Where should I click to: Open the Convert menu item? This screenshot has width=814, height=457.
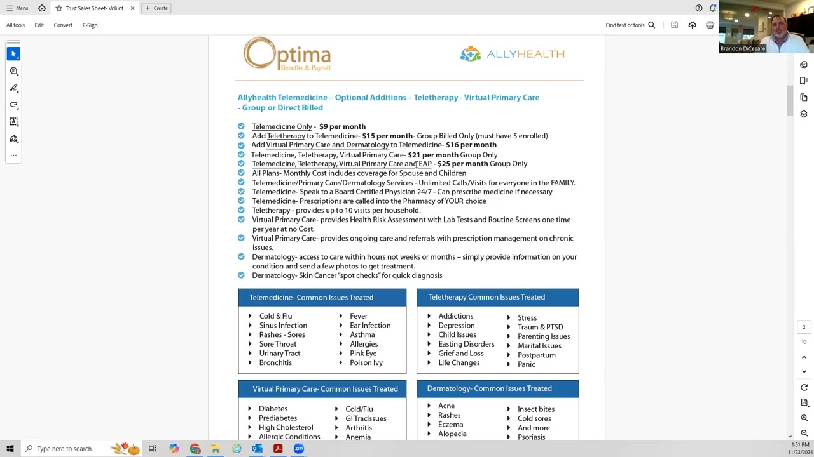pyautogui.click(x=63, y=25)
